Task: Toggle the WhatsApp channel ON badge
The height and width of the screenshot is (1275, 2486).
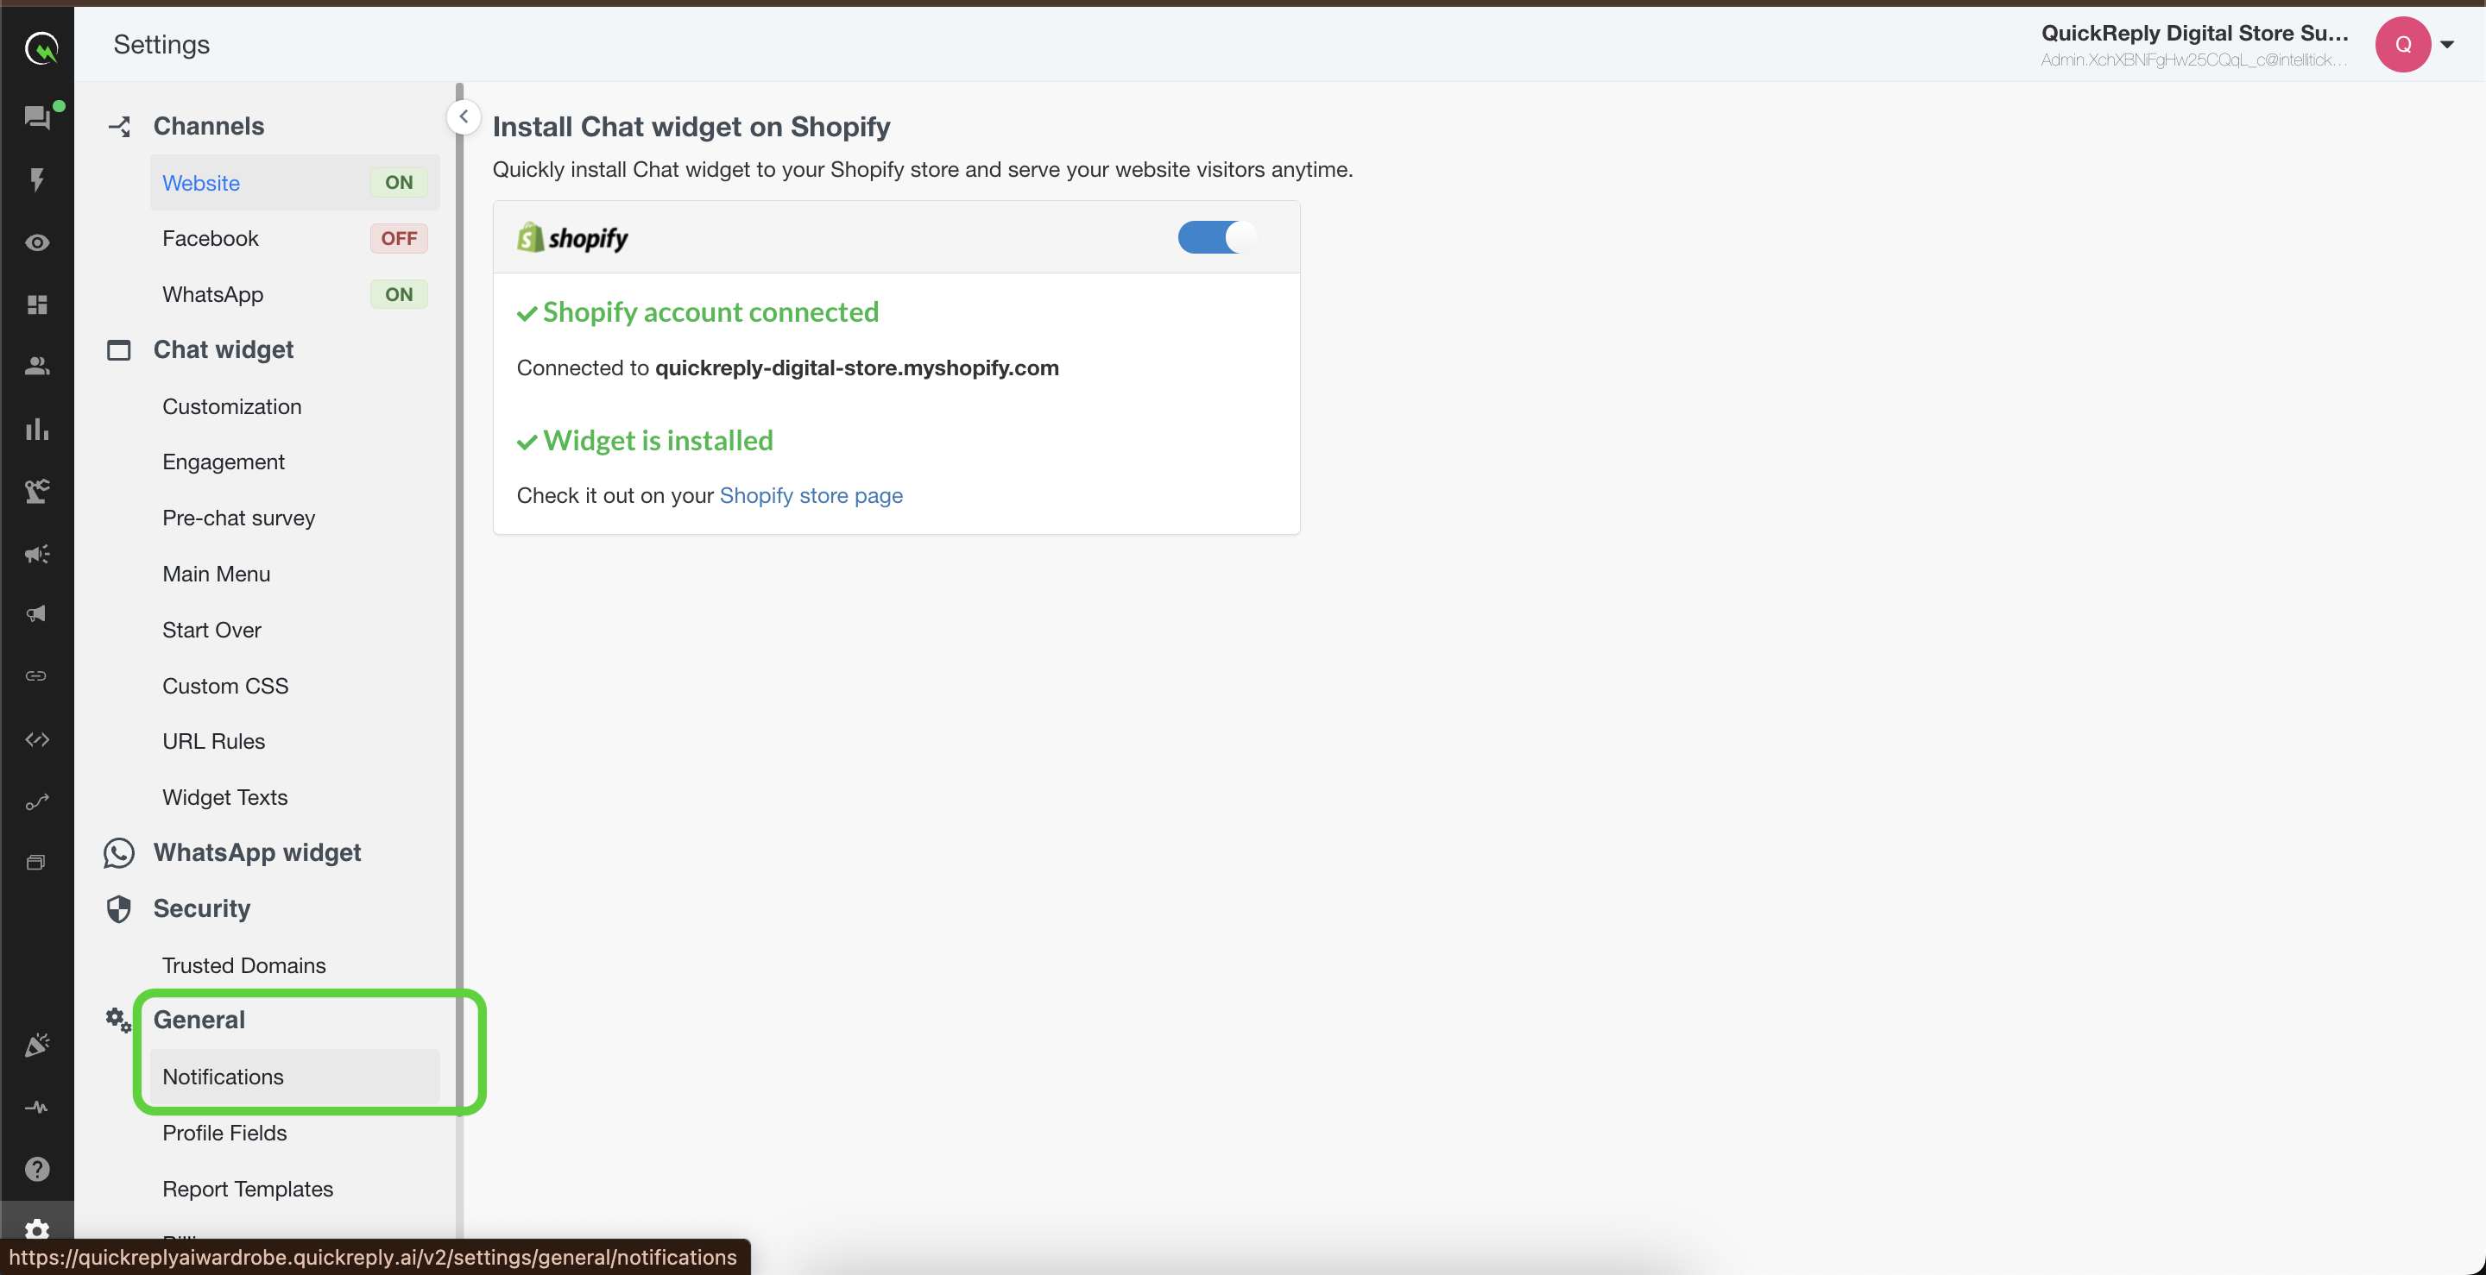Action: (x=399, y=294)
